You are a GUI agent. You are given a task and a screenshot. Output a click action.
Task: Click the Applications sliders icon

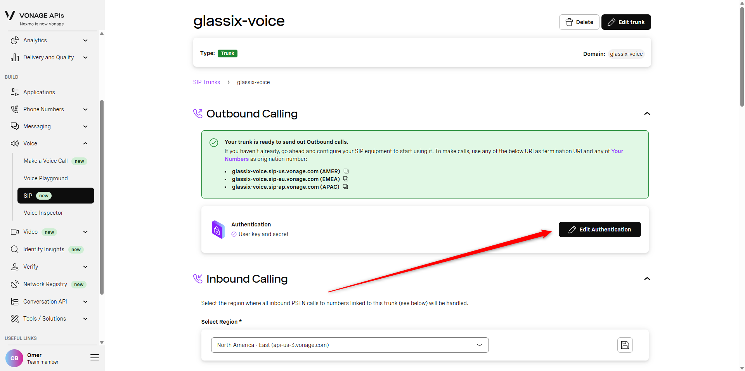pyautogui.click(x=15, y=92)
